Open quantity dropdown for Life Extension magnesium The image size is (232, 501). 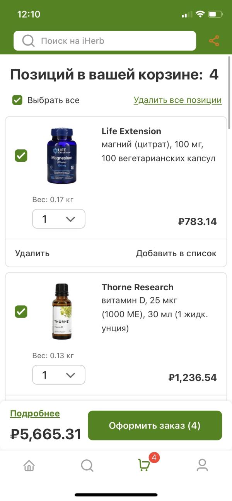click(59, 219)
